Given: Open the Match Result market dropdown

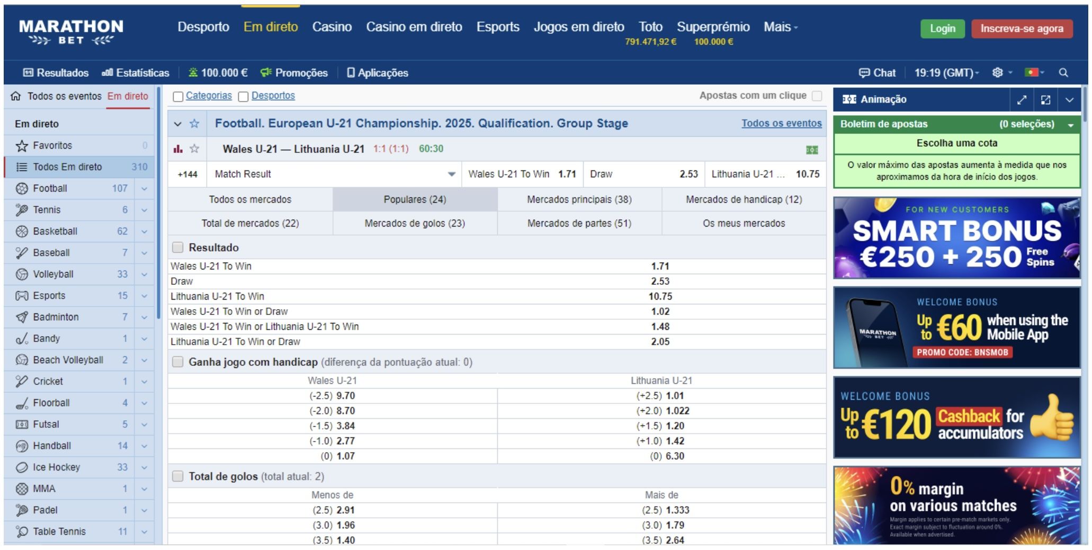Looking at the screenshot, I should 451,174.
